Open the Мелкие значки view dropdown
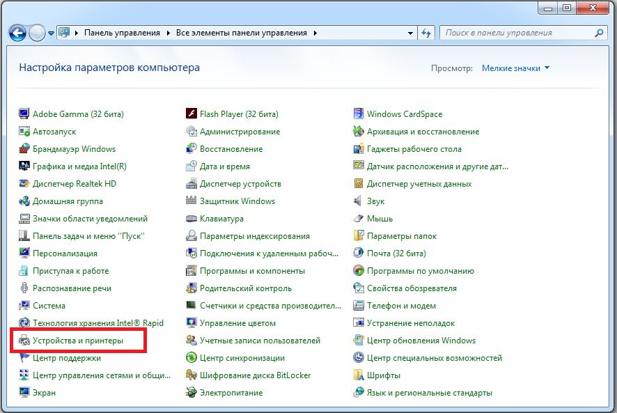 pyautogui.click(x=515, y=68)
